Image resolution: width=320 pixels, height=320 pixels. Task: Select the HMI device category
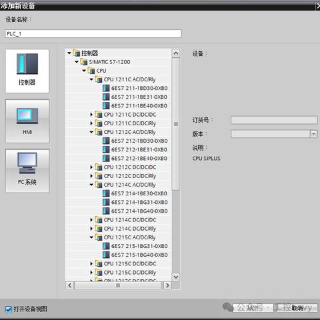(27, 121)
